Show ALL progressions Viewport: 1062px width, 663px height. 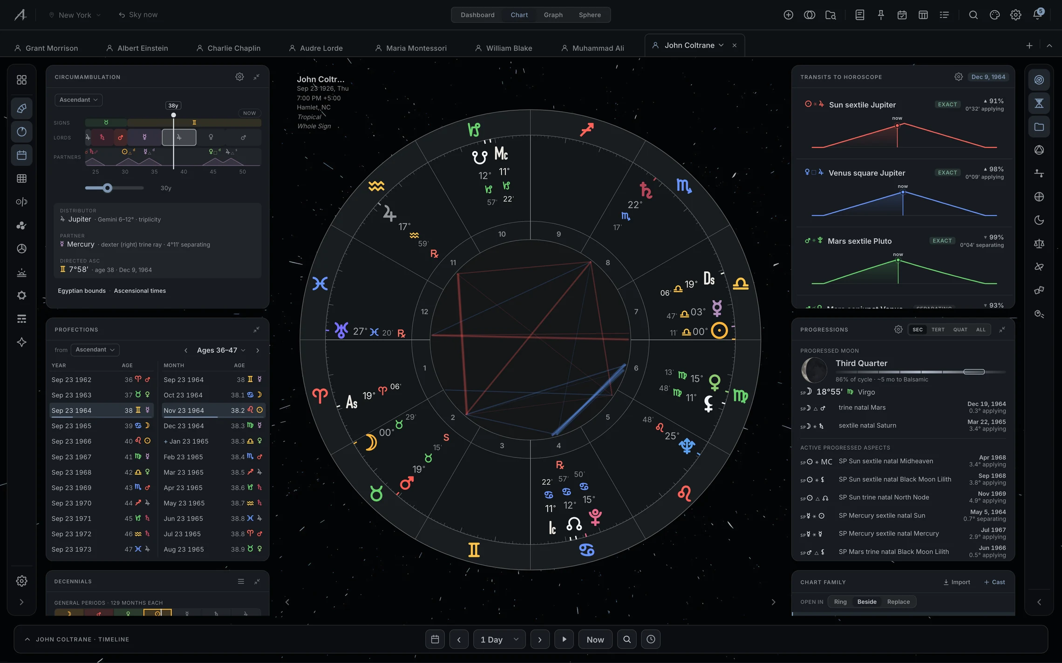pos(980,329)
